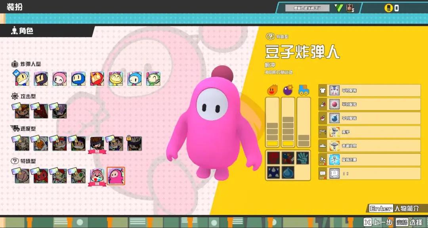Image resolution: width=428 pixels, height=228 pixels.
Task: Open the speech bubble stamp slot
Action: [x=370, y=173]
